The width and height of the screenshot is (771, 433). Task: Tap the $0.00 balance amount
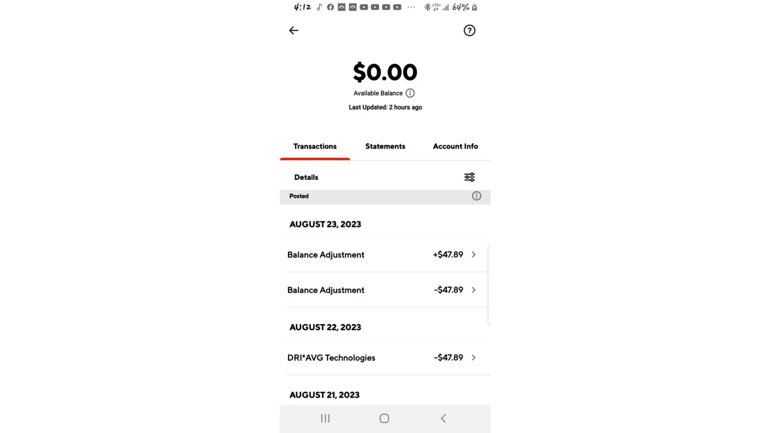coord(385,72)
